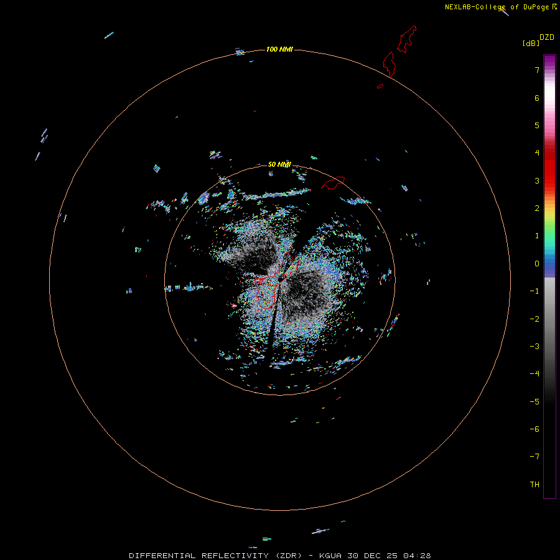Click the 30 DEC 25 date in the caption

(372, 556)
